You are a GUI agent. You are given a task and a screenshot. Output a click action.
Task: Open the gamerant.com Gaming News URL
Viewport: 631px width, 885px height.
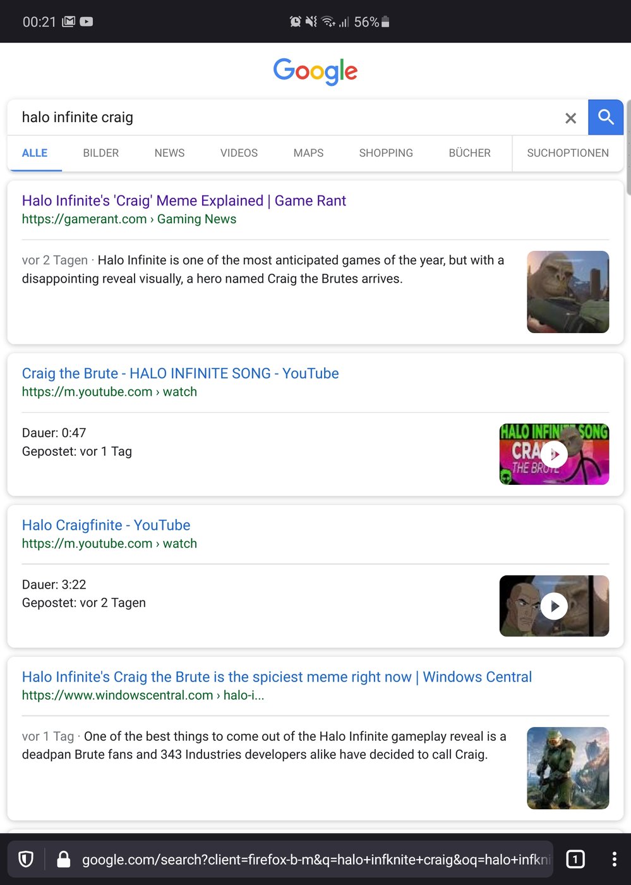tap(129, 219)
